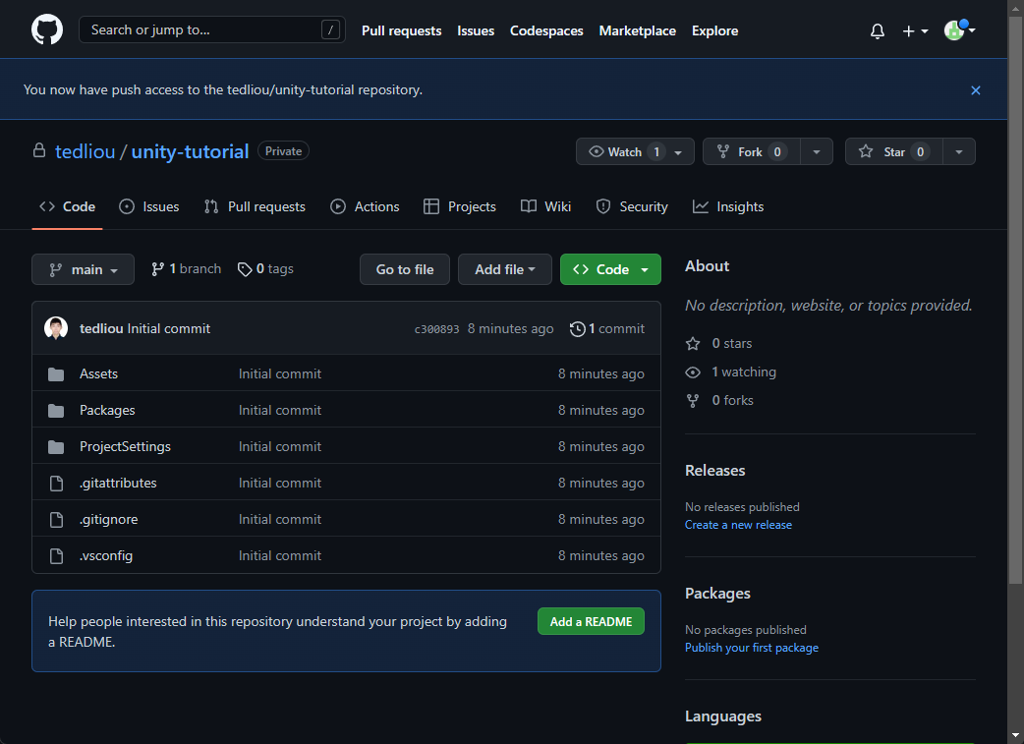Open the green Code clone dropdown
1024x744 pixels.
pyautogui.click(x=610, y=269)
